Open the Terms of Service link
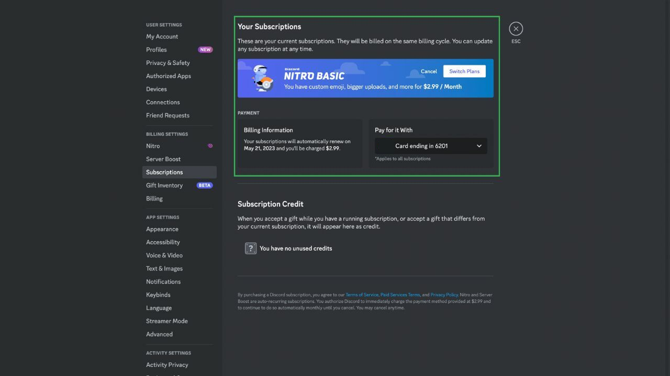The height and width of the screenshot is (376, 670). click(x=362, y=295)
